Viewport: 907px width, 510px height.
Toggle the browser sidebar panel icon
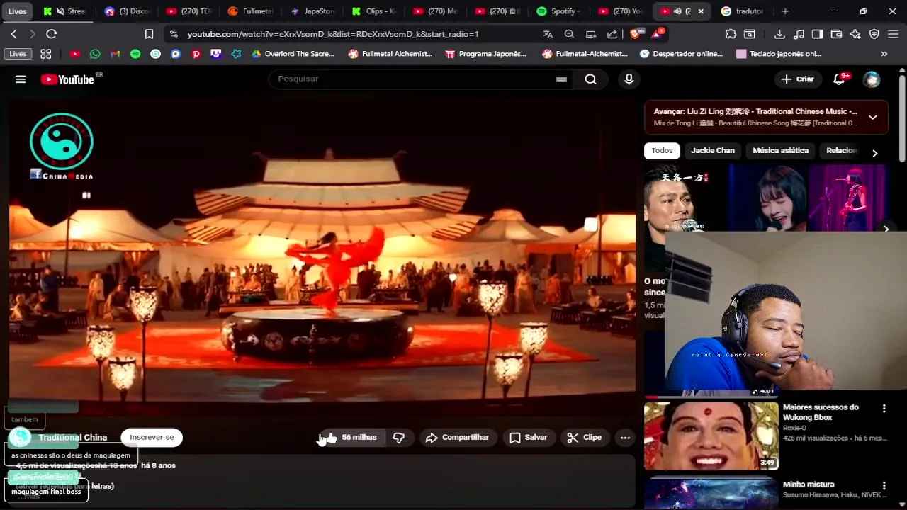(x=817, y=34)
